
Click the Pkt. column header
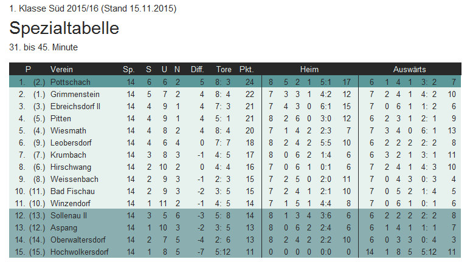pyautogui.click(x=246, y=69)
